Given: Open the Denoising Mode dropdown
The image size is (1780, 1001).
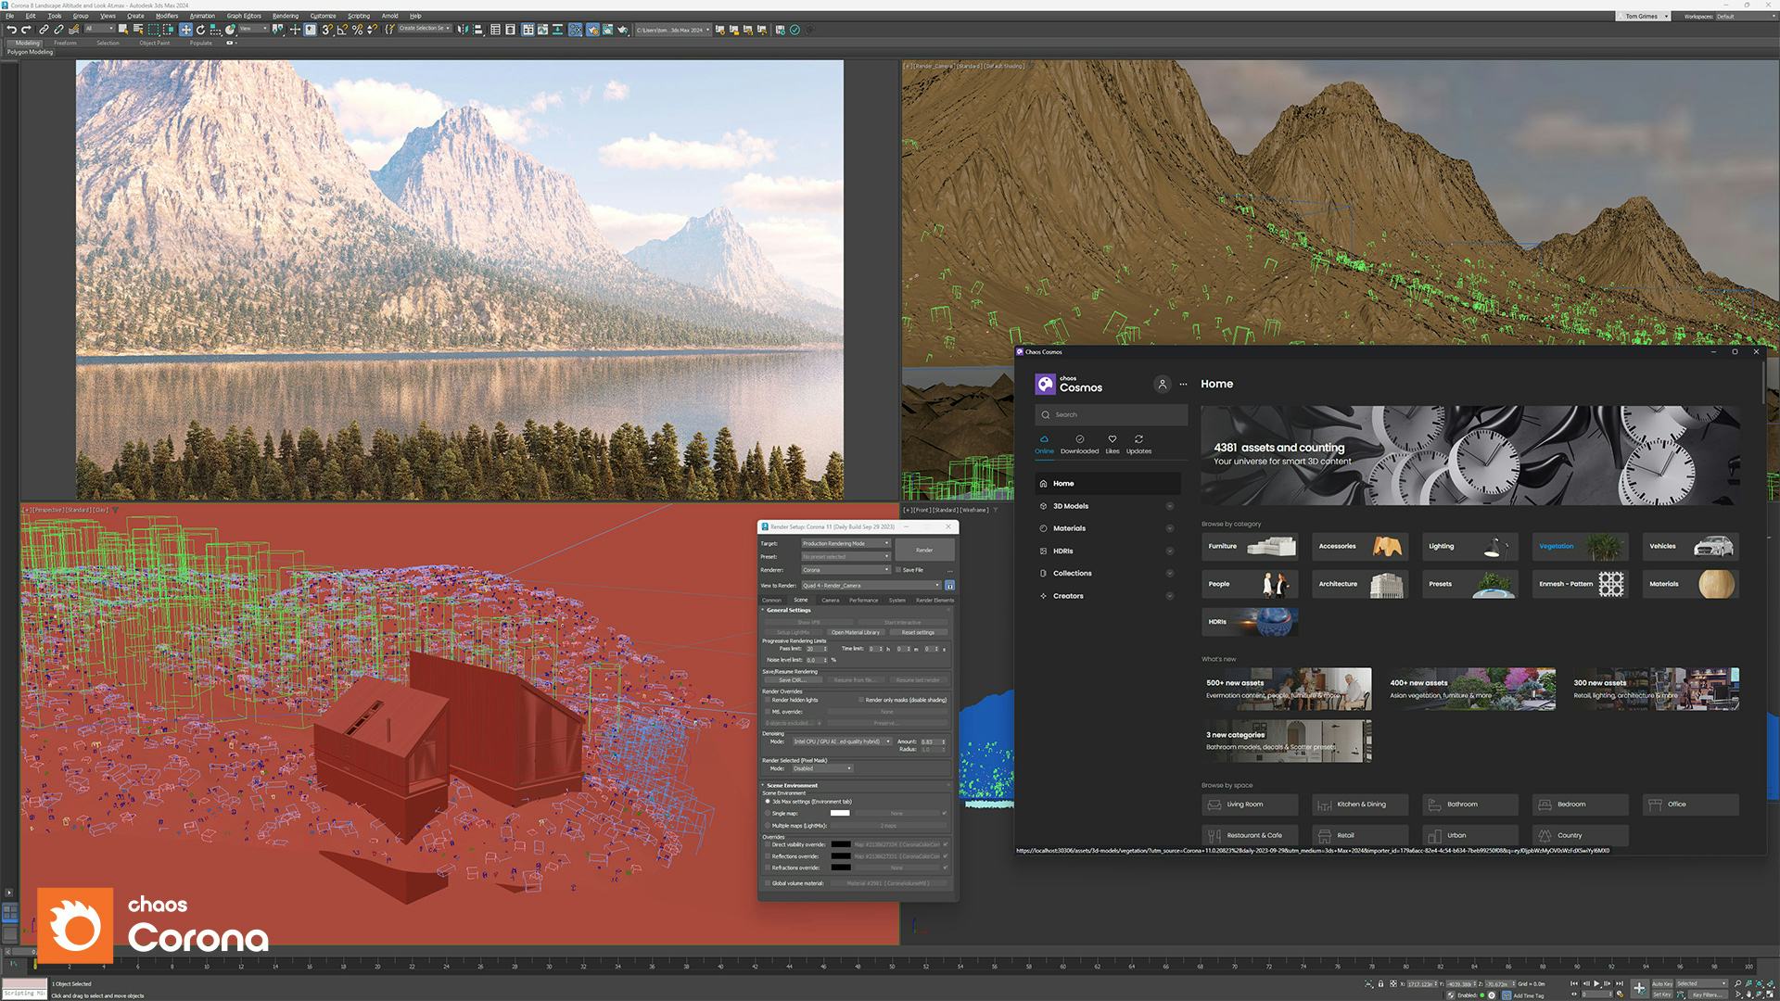Looking at the screenshot, I should pos(842,741).
